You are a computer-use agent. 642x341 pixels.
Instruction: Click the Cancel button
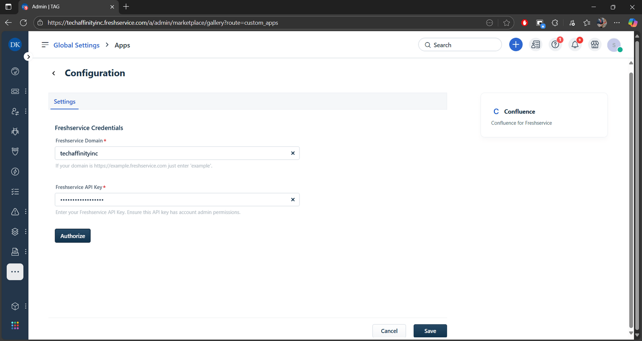point(389,331)
